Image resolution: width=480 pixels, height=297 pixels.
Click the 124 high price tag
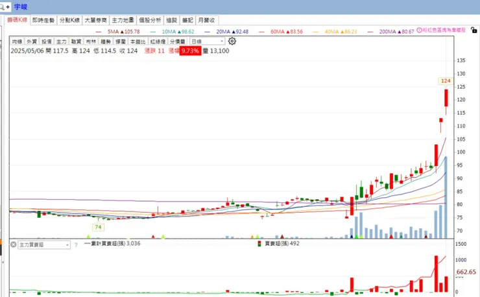click(x=446, y=81)
